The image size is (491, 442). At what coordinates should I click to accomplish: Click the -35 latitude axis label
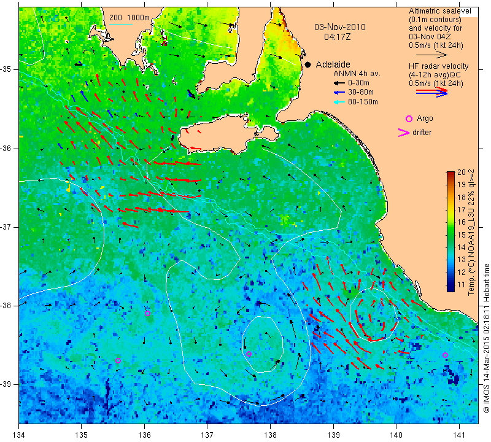coord(7,69)
